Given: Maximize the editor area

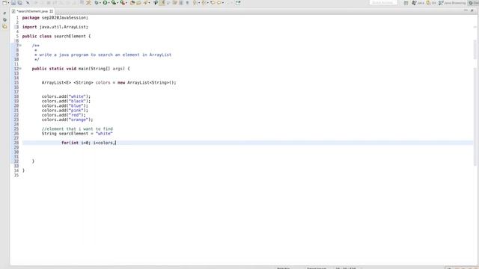Looking at the screenshot, I should pos(472,10).
